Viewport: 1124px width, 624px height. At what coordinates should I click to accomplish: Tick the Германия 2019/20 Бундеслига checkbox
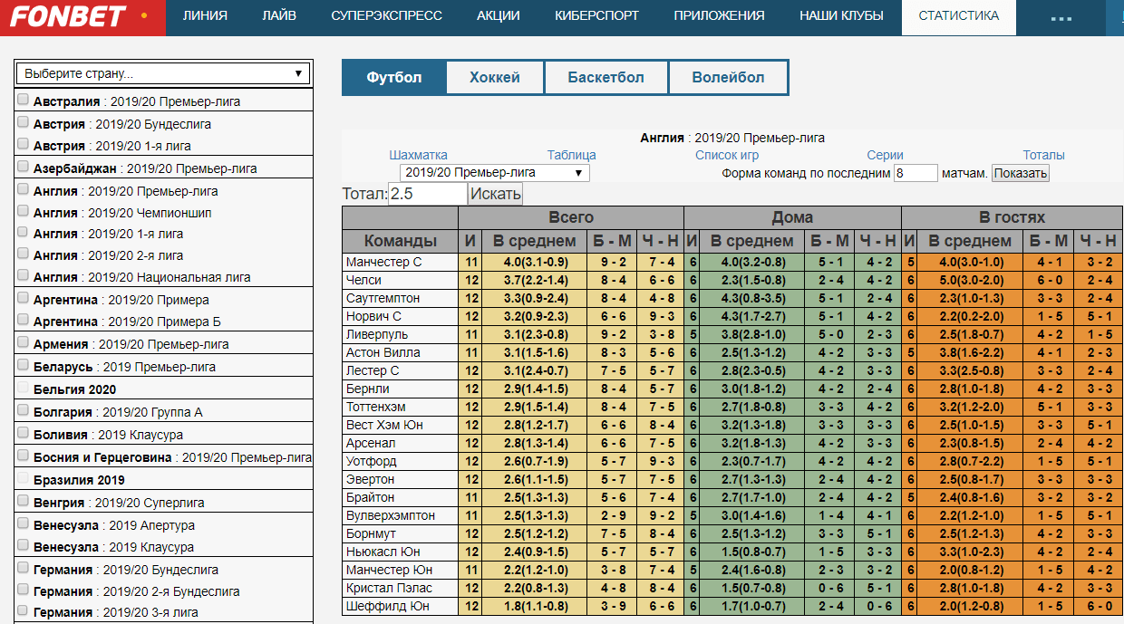(x=23, y=568)
